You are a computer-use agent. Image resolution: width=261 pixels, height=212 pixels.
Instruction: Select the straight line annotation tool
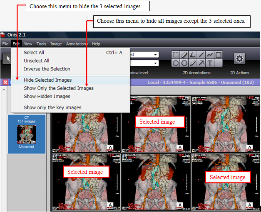[201, 55]
